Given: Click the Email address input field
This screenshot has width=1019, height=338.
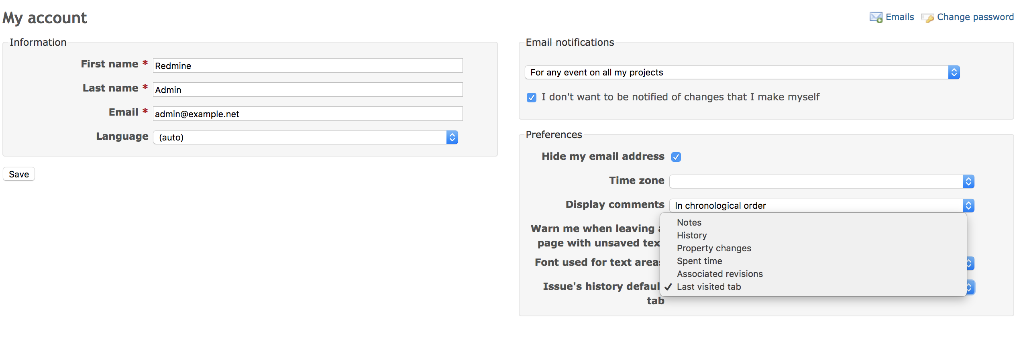Looking at the screenshot, I should (x=308, y=114).
